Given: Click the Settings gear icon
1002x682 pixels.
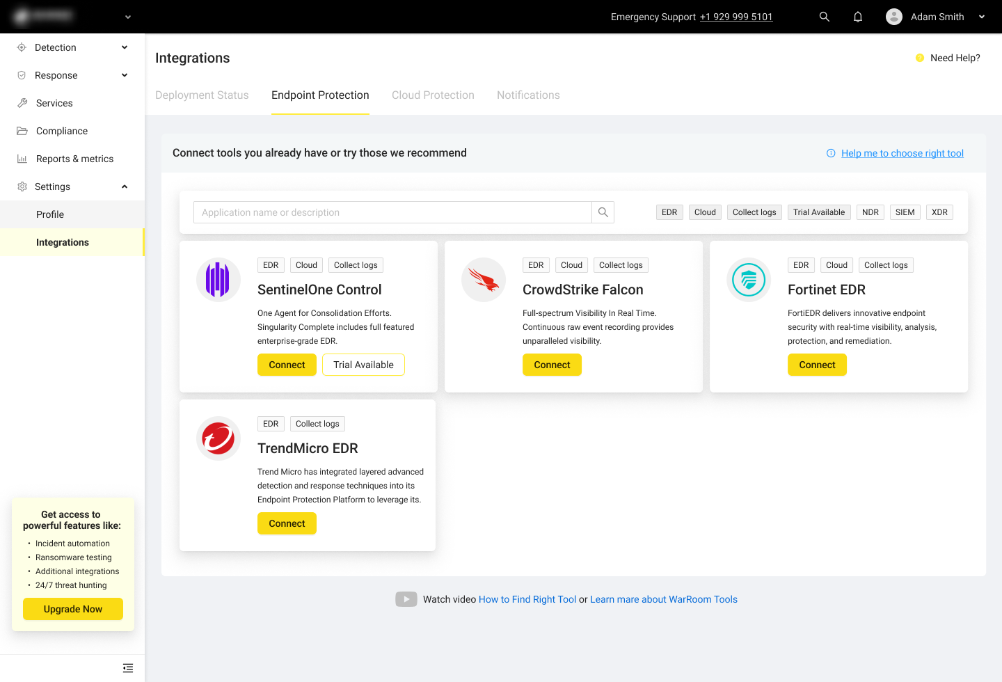Looking at the screenshot, I should coord(22,187).
